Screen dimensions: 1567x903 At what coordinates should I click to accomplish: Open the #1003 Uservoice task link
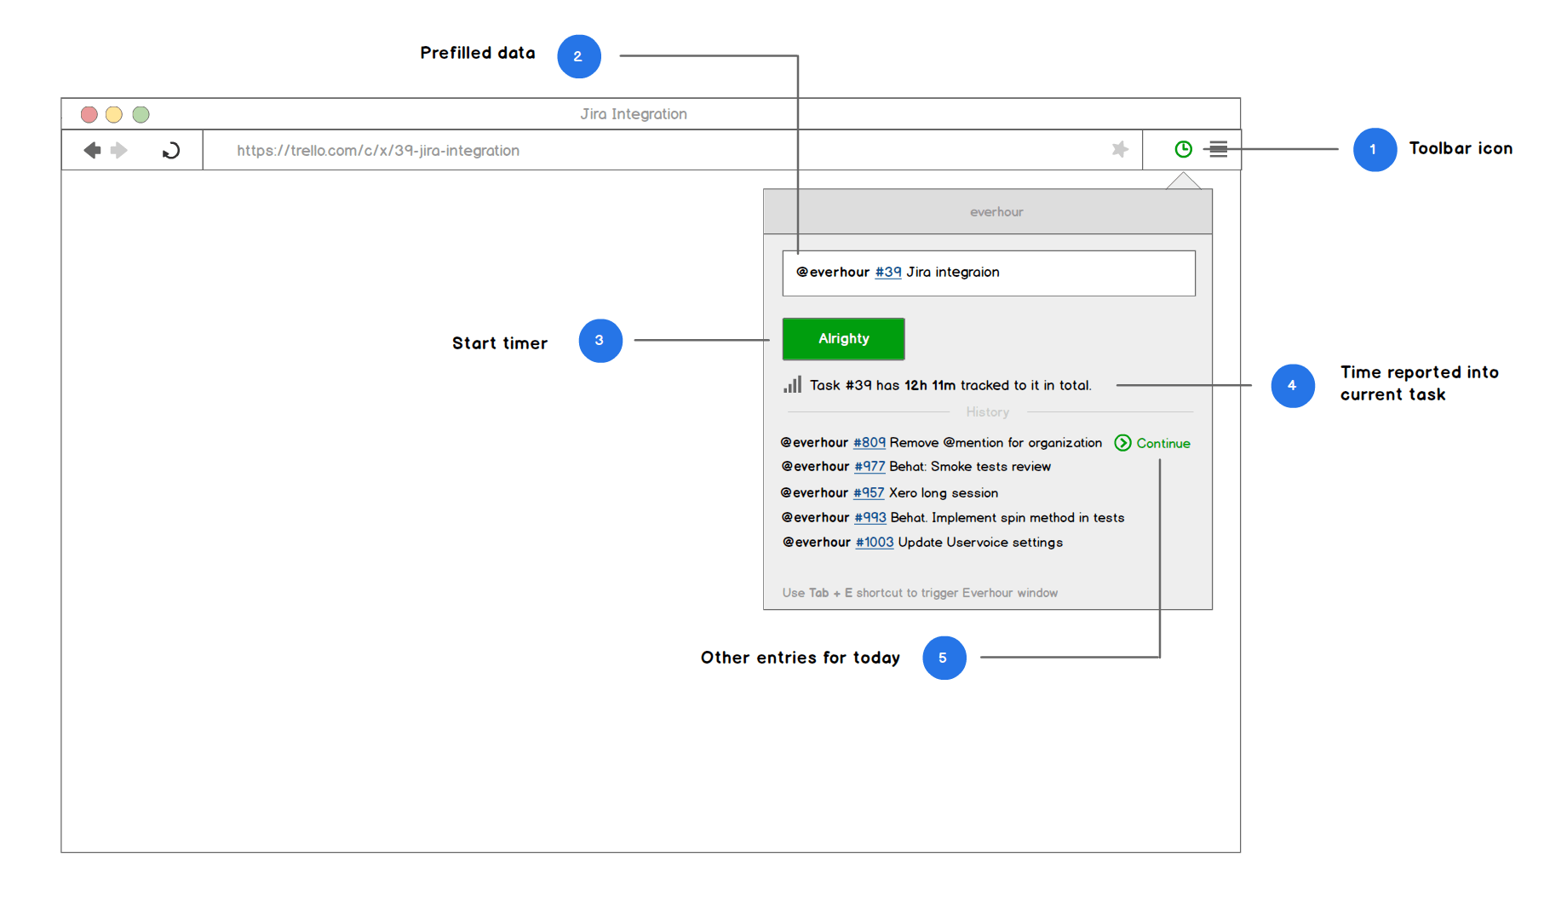point(874,543)
